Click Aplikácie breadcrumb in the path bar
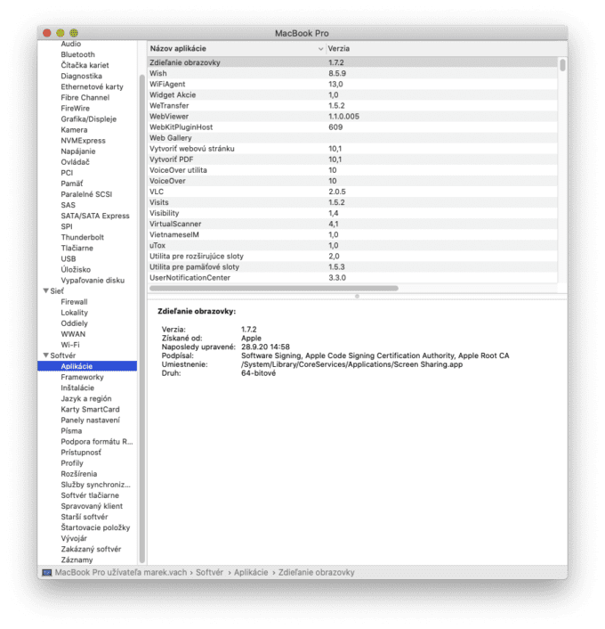The width and height of the screenshot is (605, 629). coord(251,572)
